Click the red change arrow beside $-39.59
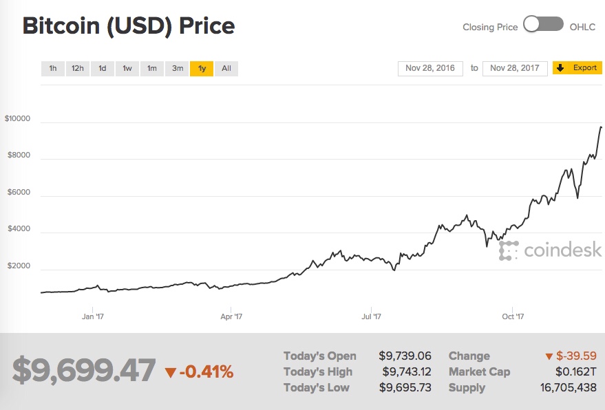 coord(549,356)
